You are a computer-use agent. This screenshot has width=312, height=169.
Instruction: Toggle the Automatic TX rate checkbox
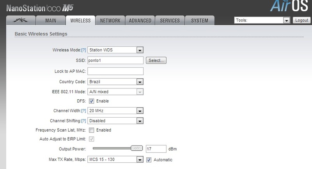149,160
